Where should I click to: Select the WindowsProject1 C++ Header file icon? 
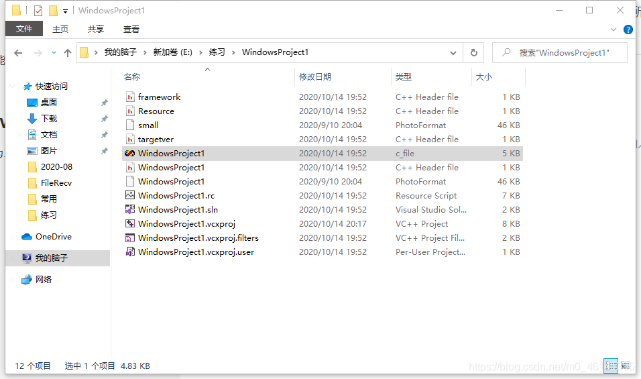click(130, 168)
